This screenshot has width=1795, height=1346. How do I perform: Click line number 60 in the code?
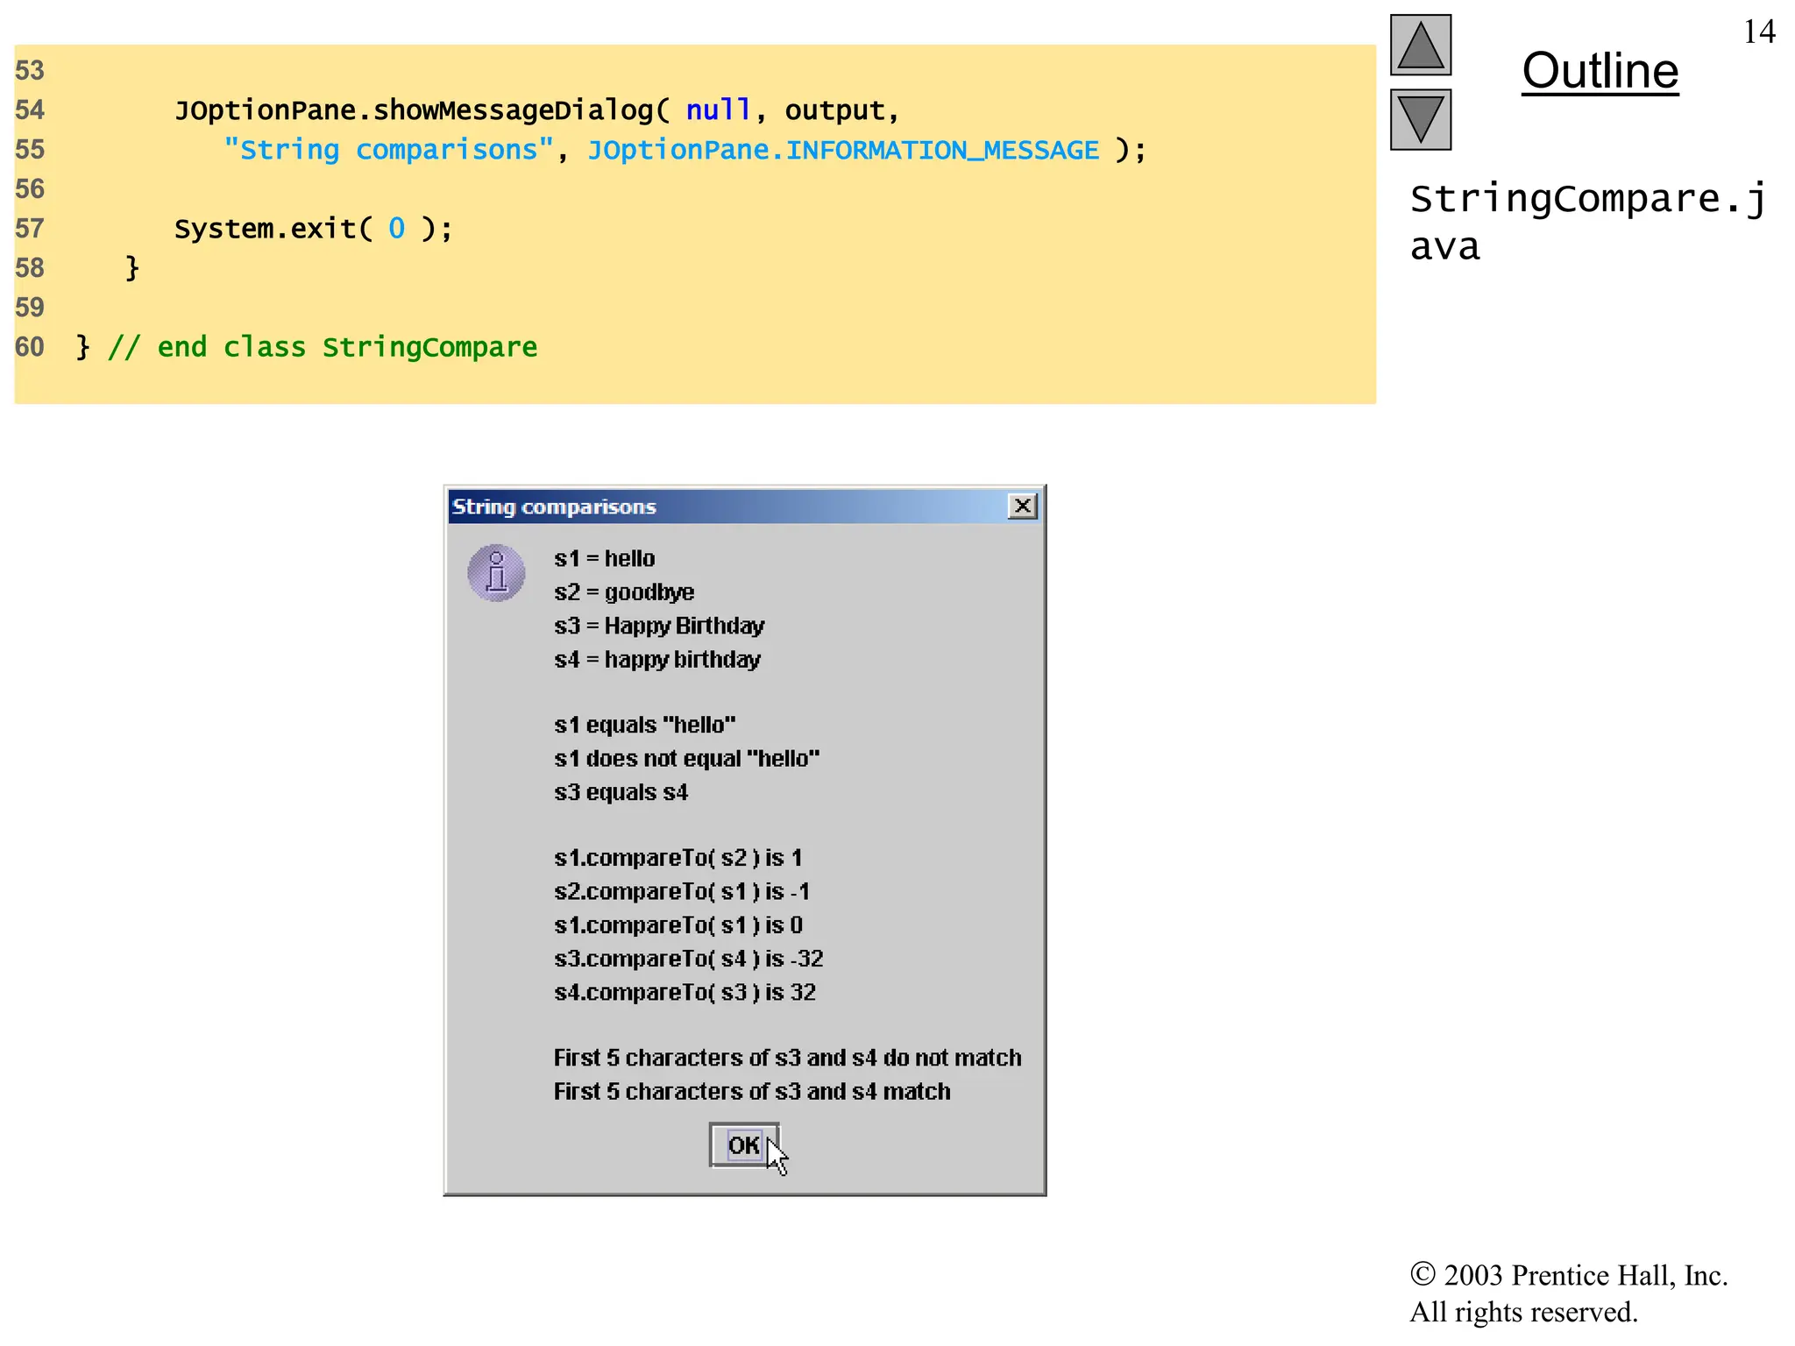click(x=30, y=347)
